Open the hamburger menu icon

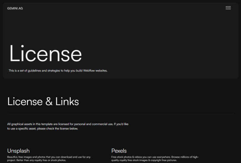228,8
